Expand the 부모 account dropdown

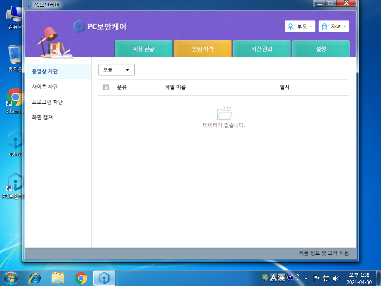point(300,26)
